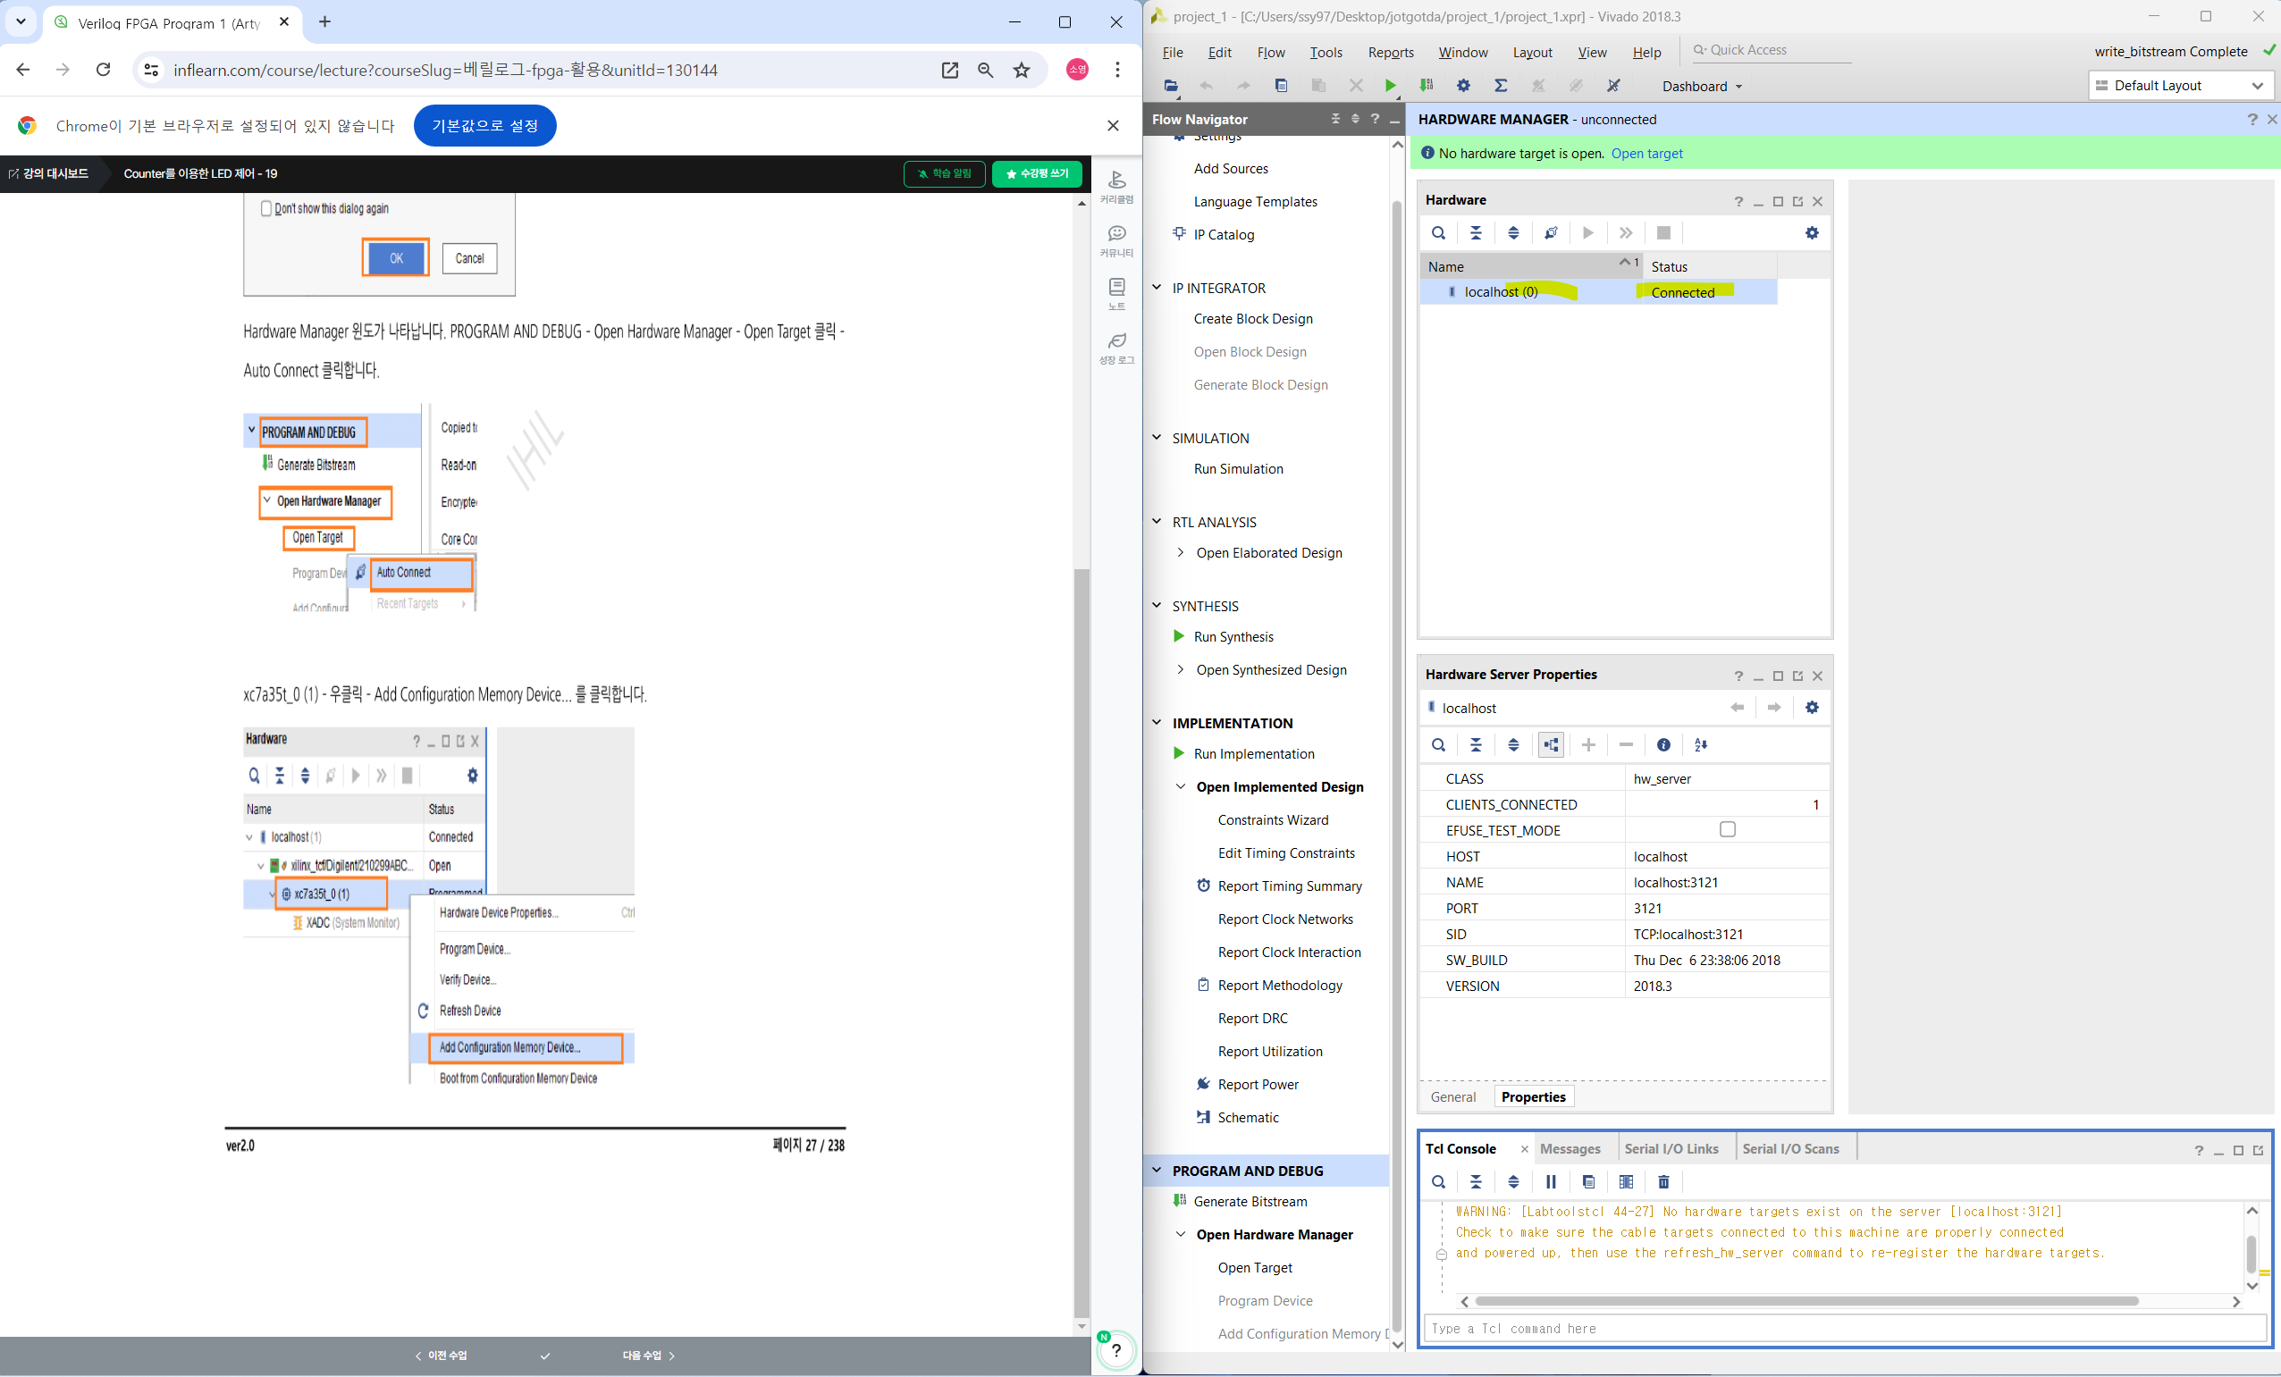The width and height of the screenshot is (2281, 1377).
Task: Click Run Implementation in Flow Navigator
Action: pyautogui.click(x=1253, y=754)
